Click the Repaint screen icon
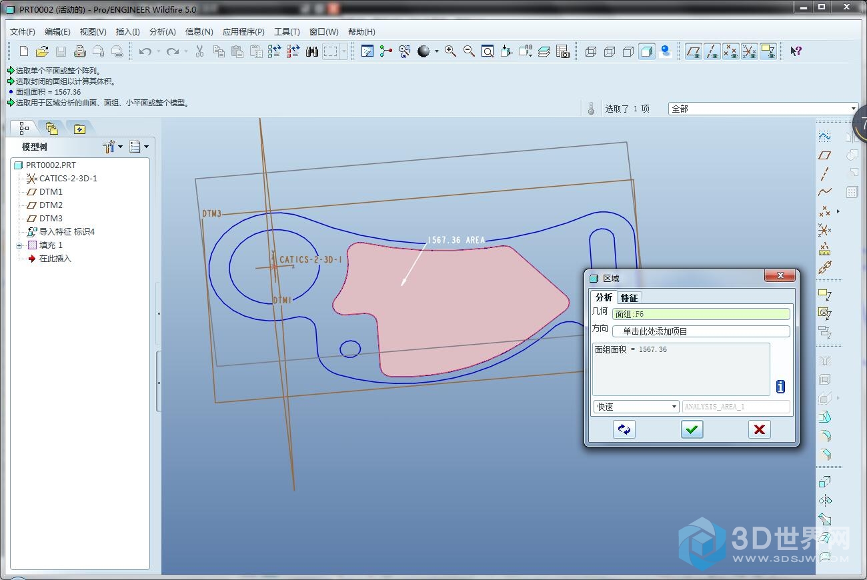 (x=367, y=51)
